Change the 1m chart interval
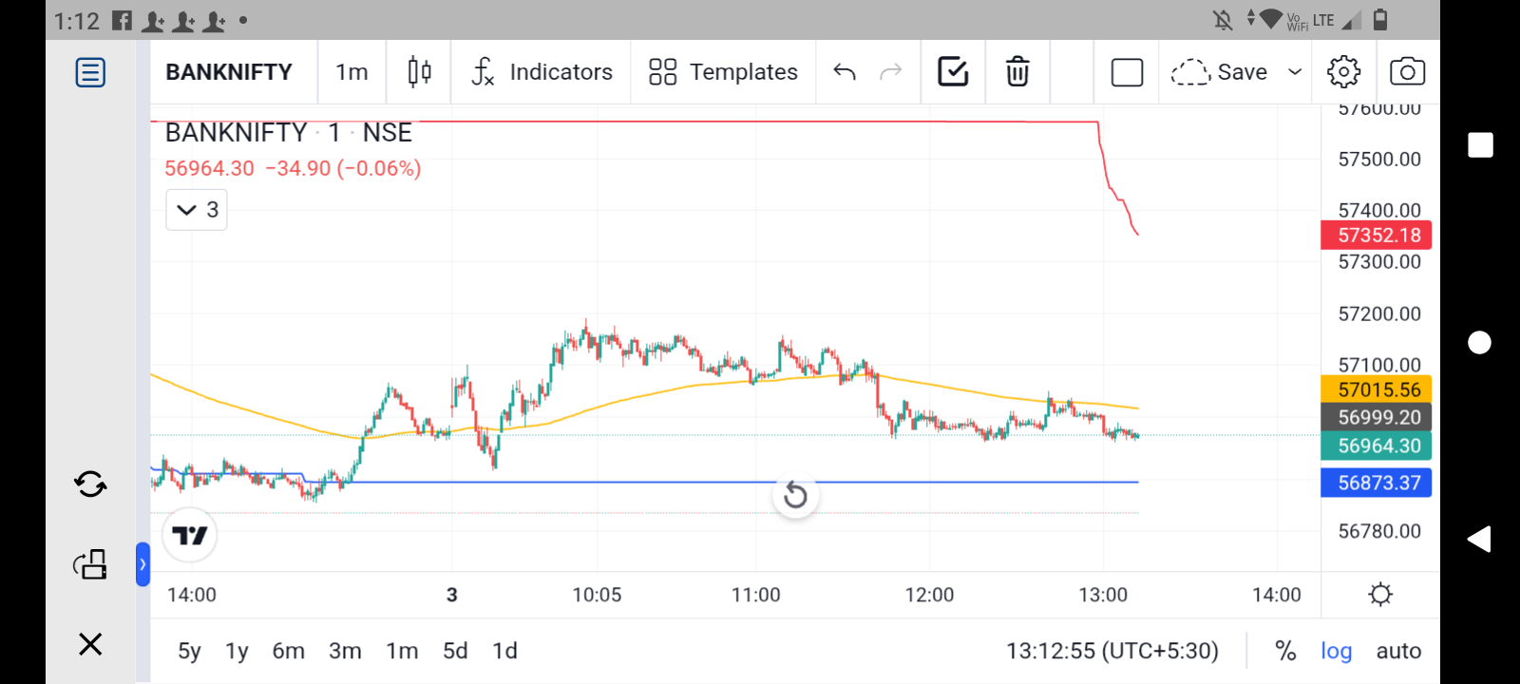The height and width of the screenshot is (684, 1520). pos(351,72)
